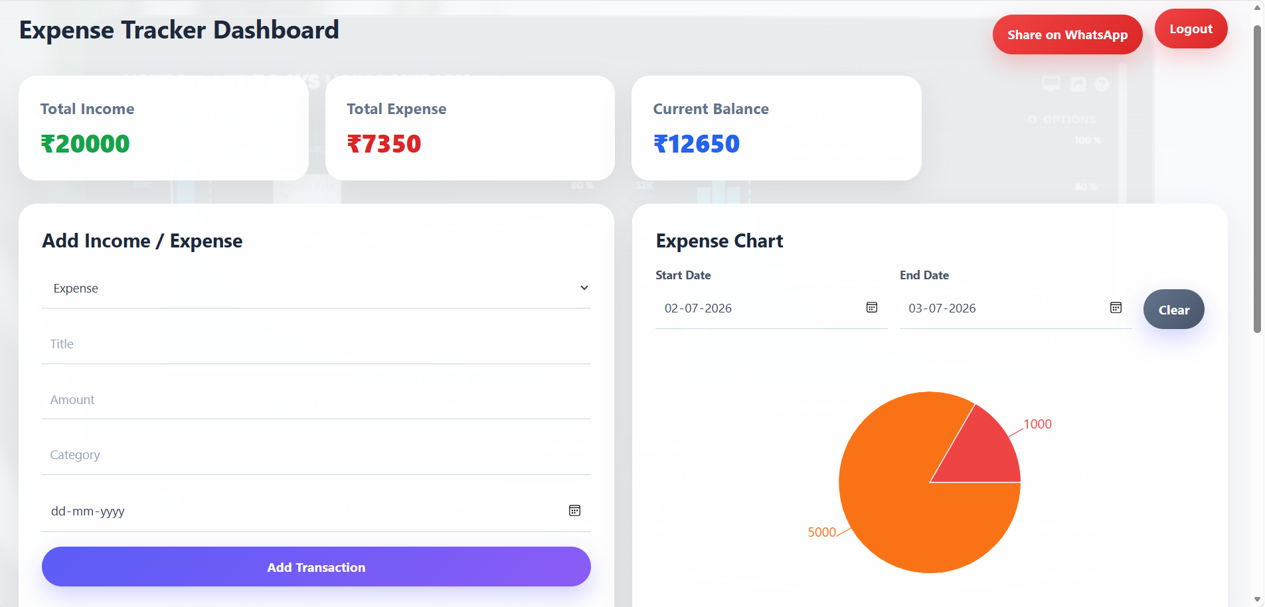Select the End Date field showing 03-07-2026

pos(1015,308)
